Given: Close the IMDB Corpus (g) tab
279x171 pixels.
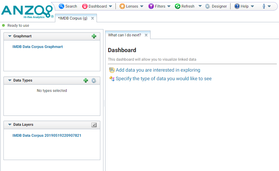Looking at the screenshot, I should tap(92, 18).
